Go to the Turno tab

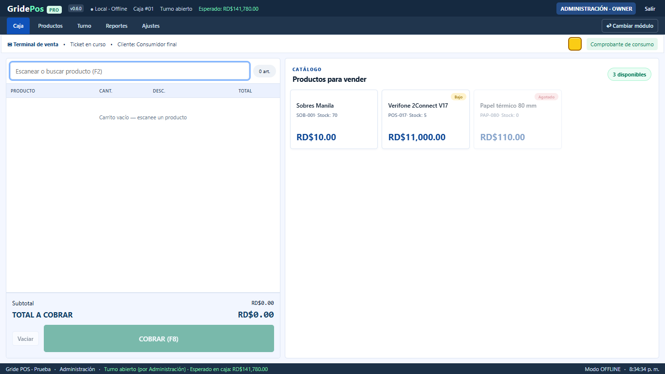pos(84,26)
